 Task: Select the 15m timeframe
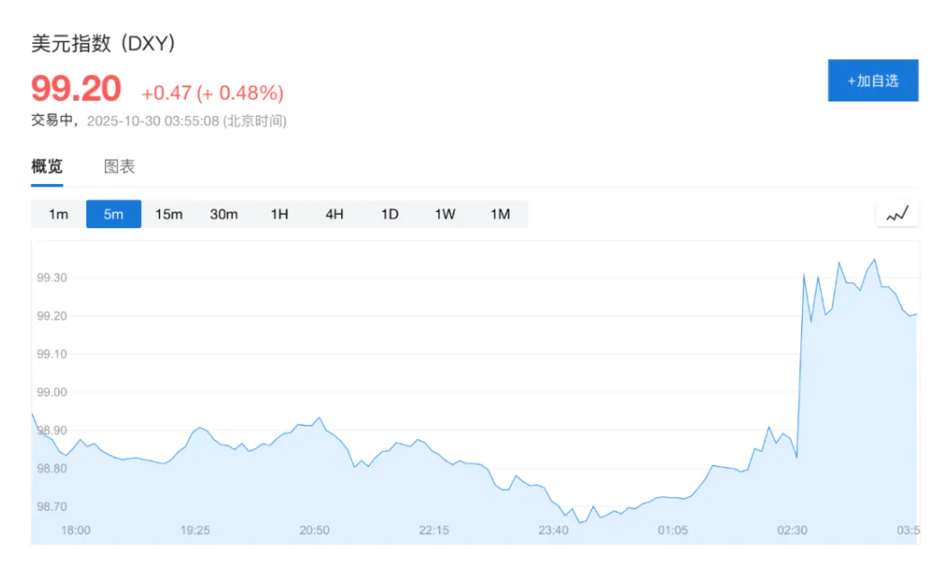pos(169,214)
